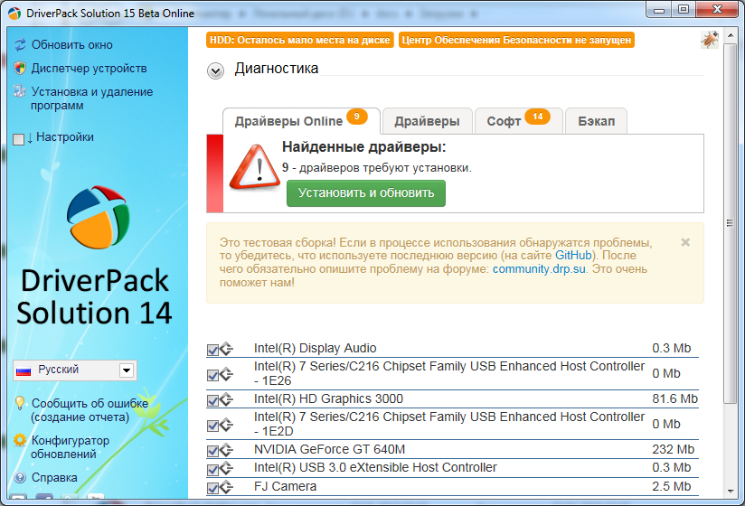This screenshot has height=506, width=745.
Task: Click the vertical scrollbar thumb
Action: coord(731,223)
